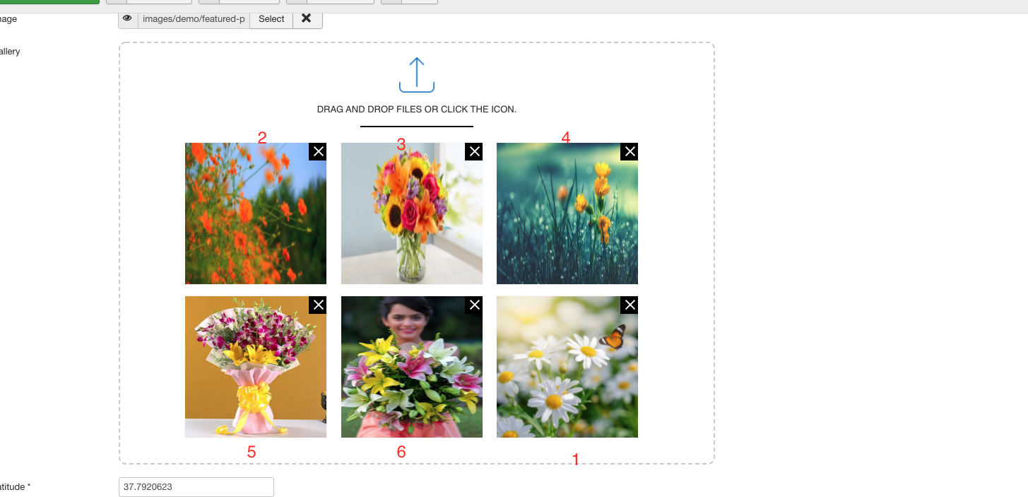Click the images/demo/featured path field
Viewport: 1028px width, 497px height.
coord(194,19)
